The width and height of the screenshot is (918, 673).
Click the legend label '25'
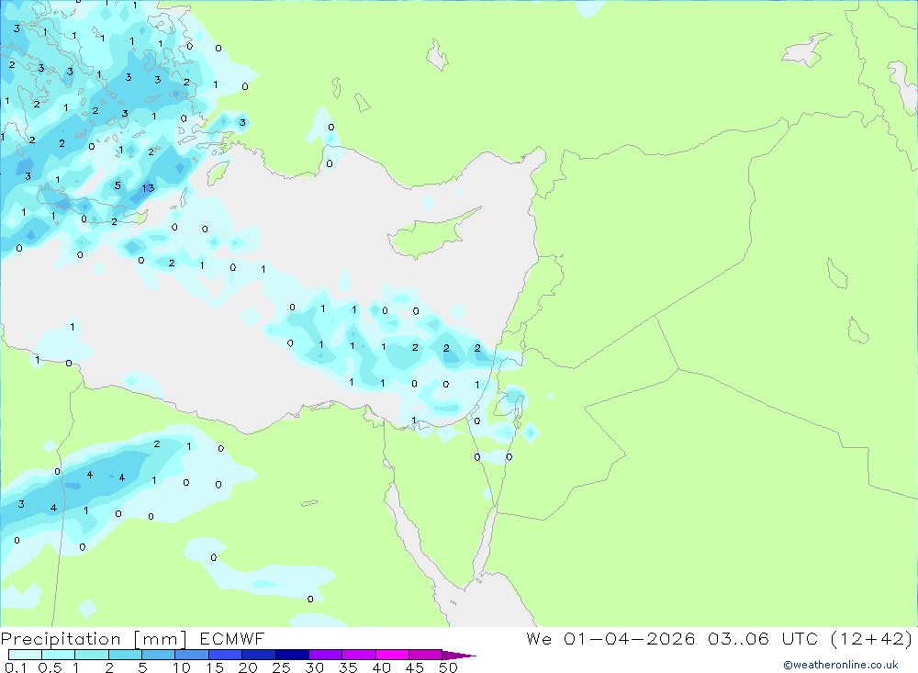tap(282, 667)
